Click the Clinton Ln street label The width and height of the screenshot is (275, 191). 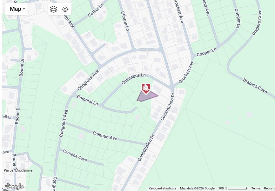125,21
